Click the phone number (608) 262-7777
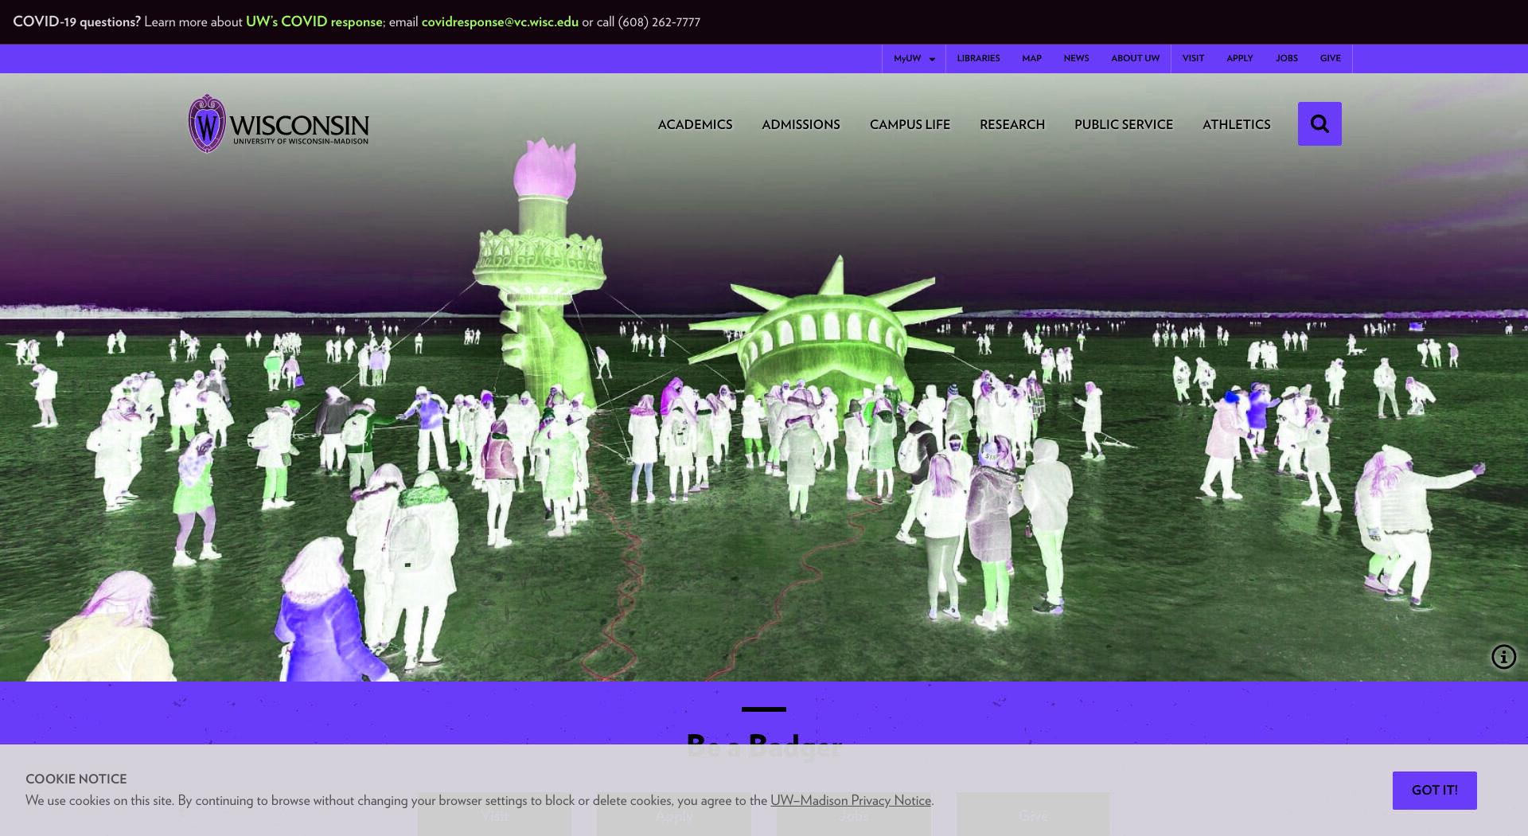 [659, 21]
